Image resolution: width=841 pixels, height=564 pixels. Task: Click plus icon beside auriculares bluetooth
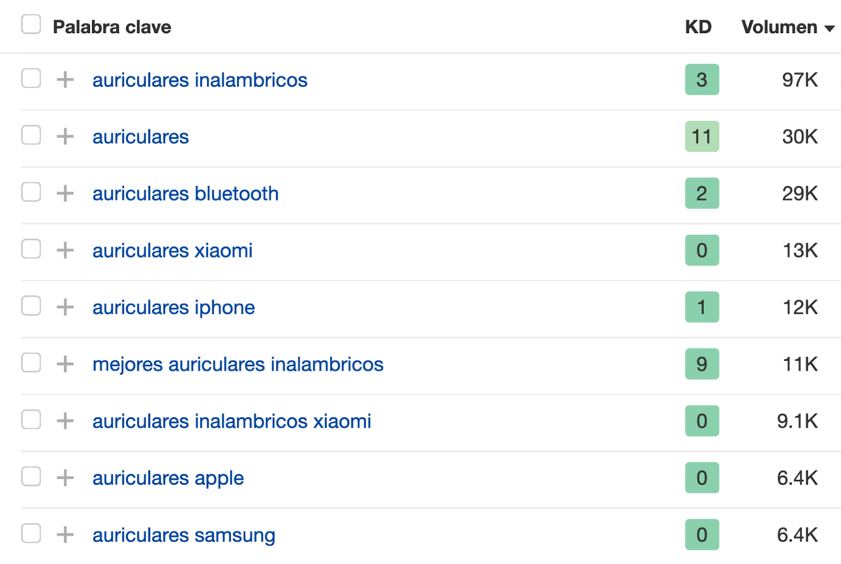point(65,193)
